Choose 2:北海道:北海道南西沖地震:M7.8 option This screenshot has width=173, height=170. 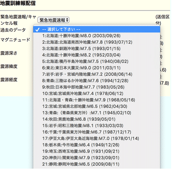97,42
